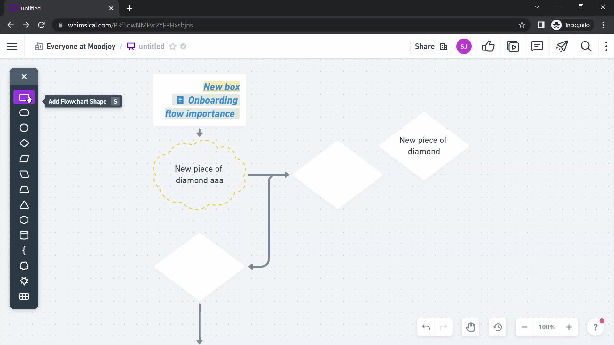Open the search overlay
This screenshot has width=614, height=345.
(x=586, y=46)
